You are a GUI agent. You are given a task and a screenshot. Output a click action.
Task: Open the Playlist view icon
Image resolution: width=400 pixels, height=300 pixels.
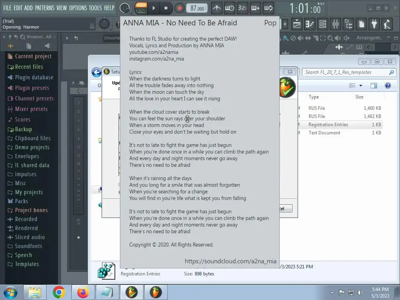(x=296, y=24)
